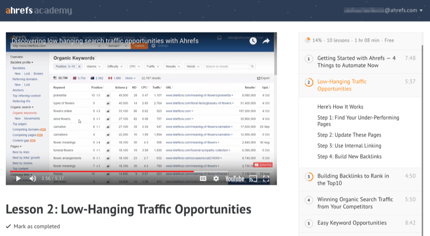Jump to Step 3: Use Internal Linking
430x236 pixels.
[x=349, y=146]
